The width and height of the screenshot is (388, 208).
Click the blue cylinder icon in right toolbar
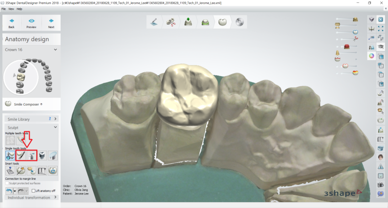click(381, 148)
